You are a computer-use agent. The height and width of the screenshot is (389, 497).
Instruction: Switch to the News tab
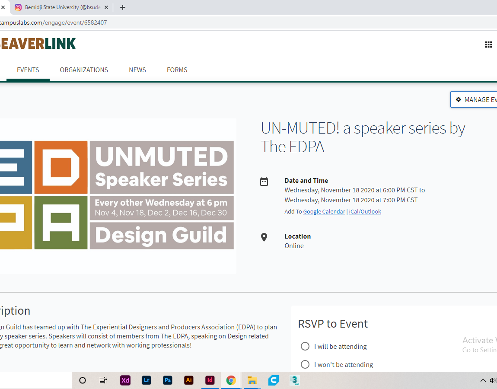coord(137,70)
